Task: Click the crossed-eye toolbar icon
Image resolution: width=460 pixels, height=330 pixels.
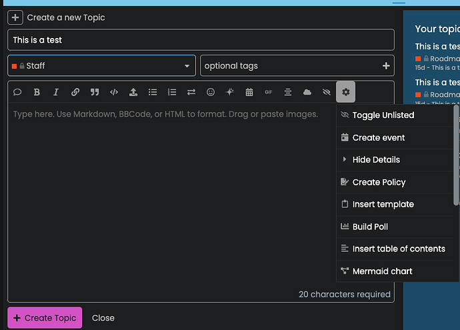Action: point(327,92)
